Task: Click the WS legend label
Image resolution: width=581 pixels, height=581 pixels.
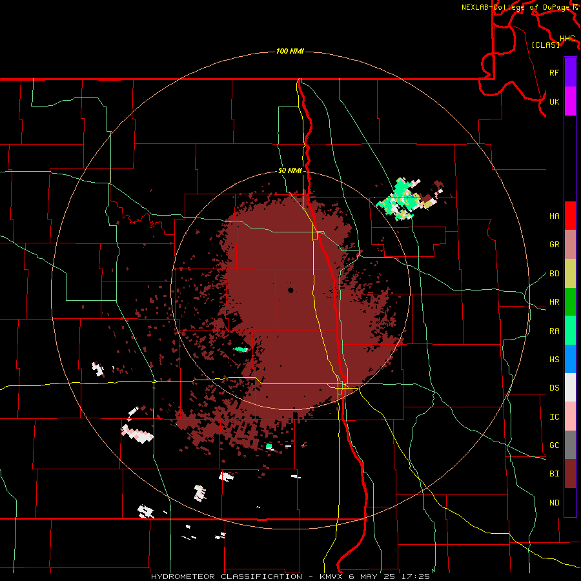Action: pos(555,360)
